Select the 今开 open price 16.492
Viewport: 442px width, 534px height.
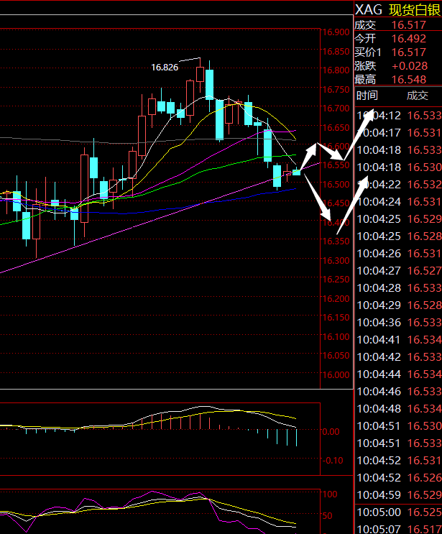pyautogui.click(x=409, y=39)
